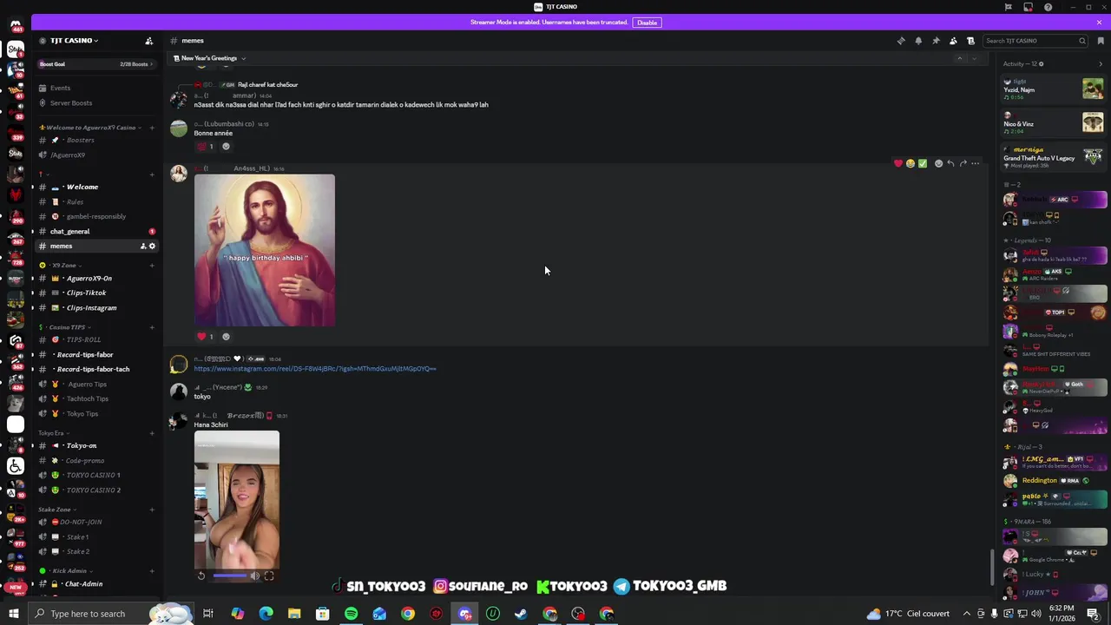Viewport: 1111px width, 625px height.
Task: Jump to next item down arrow
Action: pos(975,58)
